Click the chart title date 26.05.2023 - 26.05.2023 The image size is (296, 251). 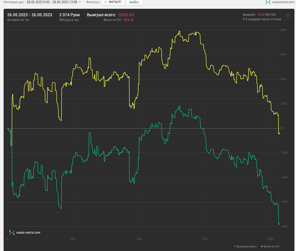click(x=30, y=15)
